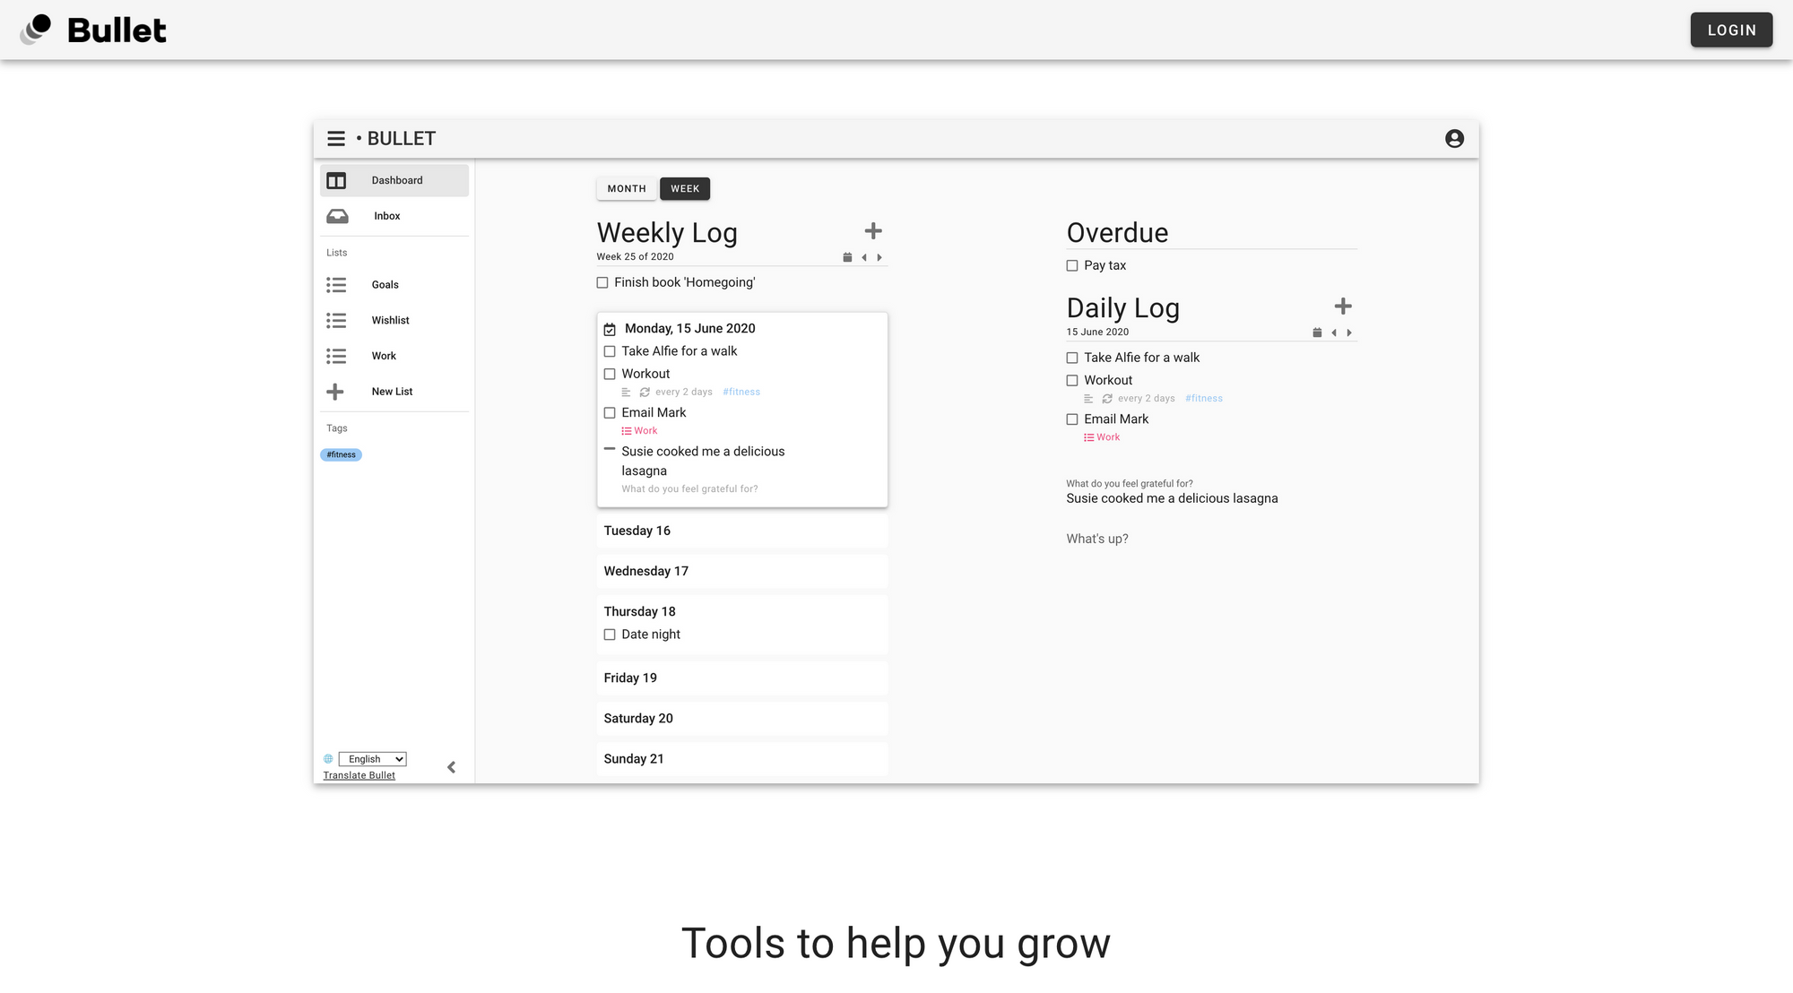Add entry with Weekly Log plus icon
Image resolution: width=1793 pixels, height=993 pixels.
[x=873, y=231]
